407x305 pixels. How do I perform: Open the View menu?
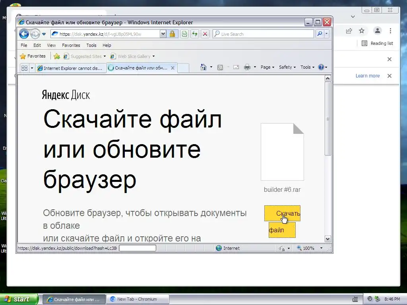point(51,45)
